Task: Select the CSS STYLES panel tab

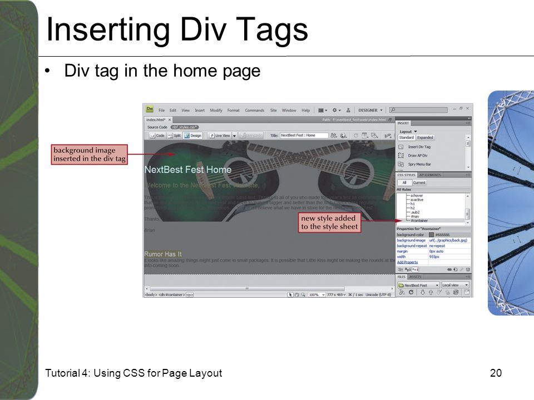Action: coord(406,175)
